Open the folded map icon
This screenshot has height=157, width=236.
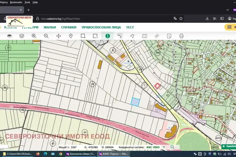click(145, 36)
